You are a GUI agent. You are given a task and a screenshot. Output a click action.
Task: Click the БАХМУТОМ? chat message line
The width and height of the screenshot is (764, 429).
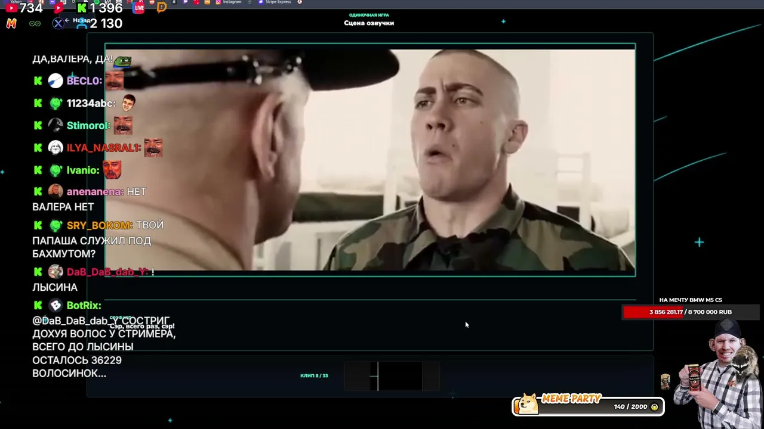click(64, 254)
